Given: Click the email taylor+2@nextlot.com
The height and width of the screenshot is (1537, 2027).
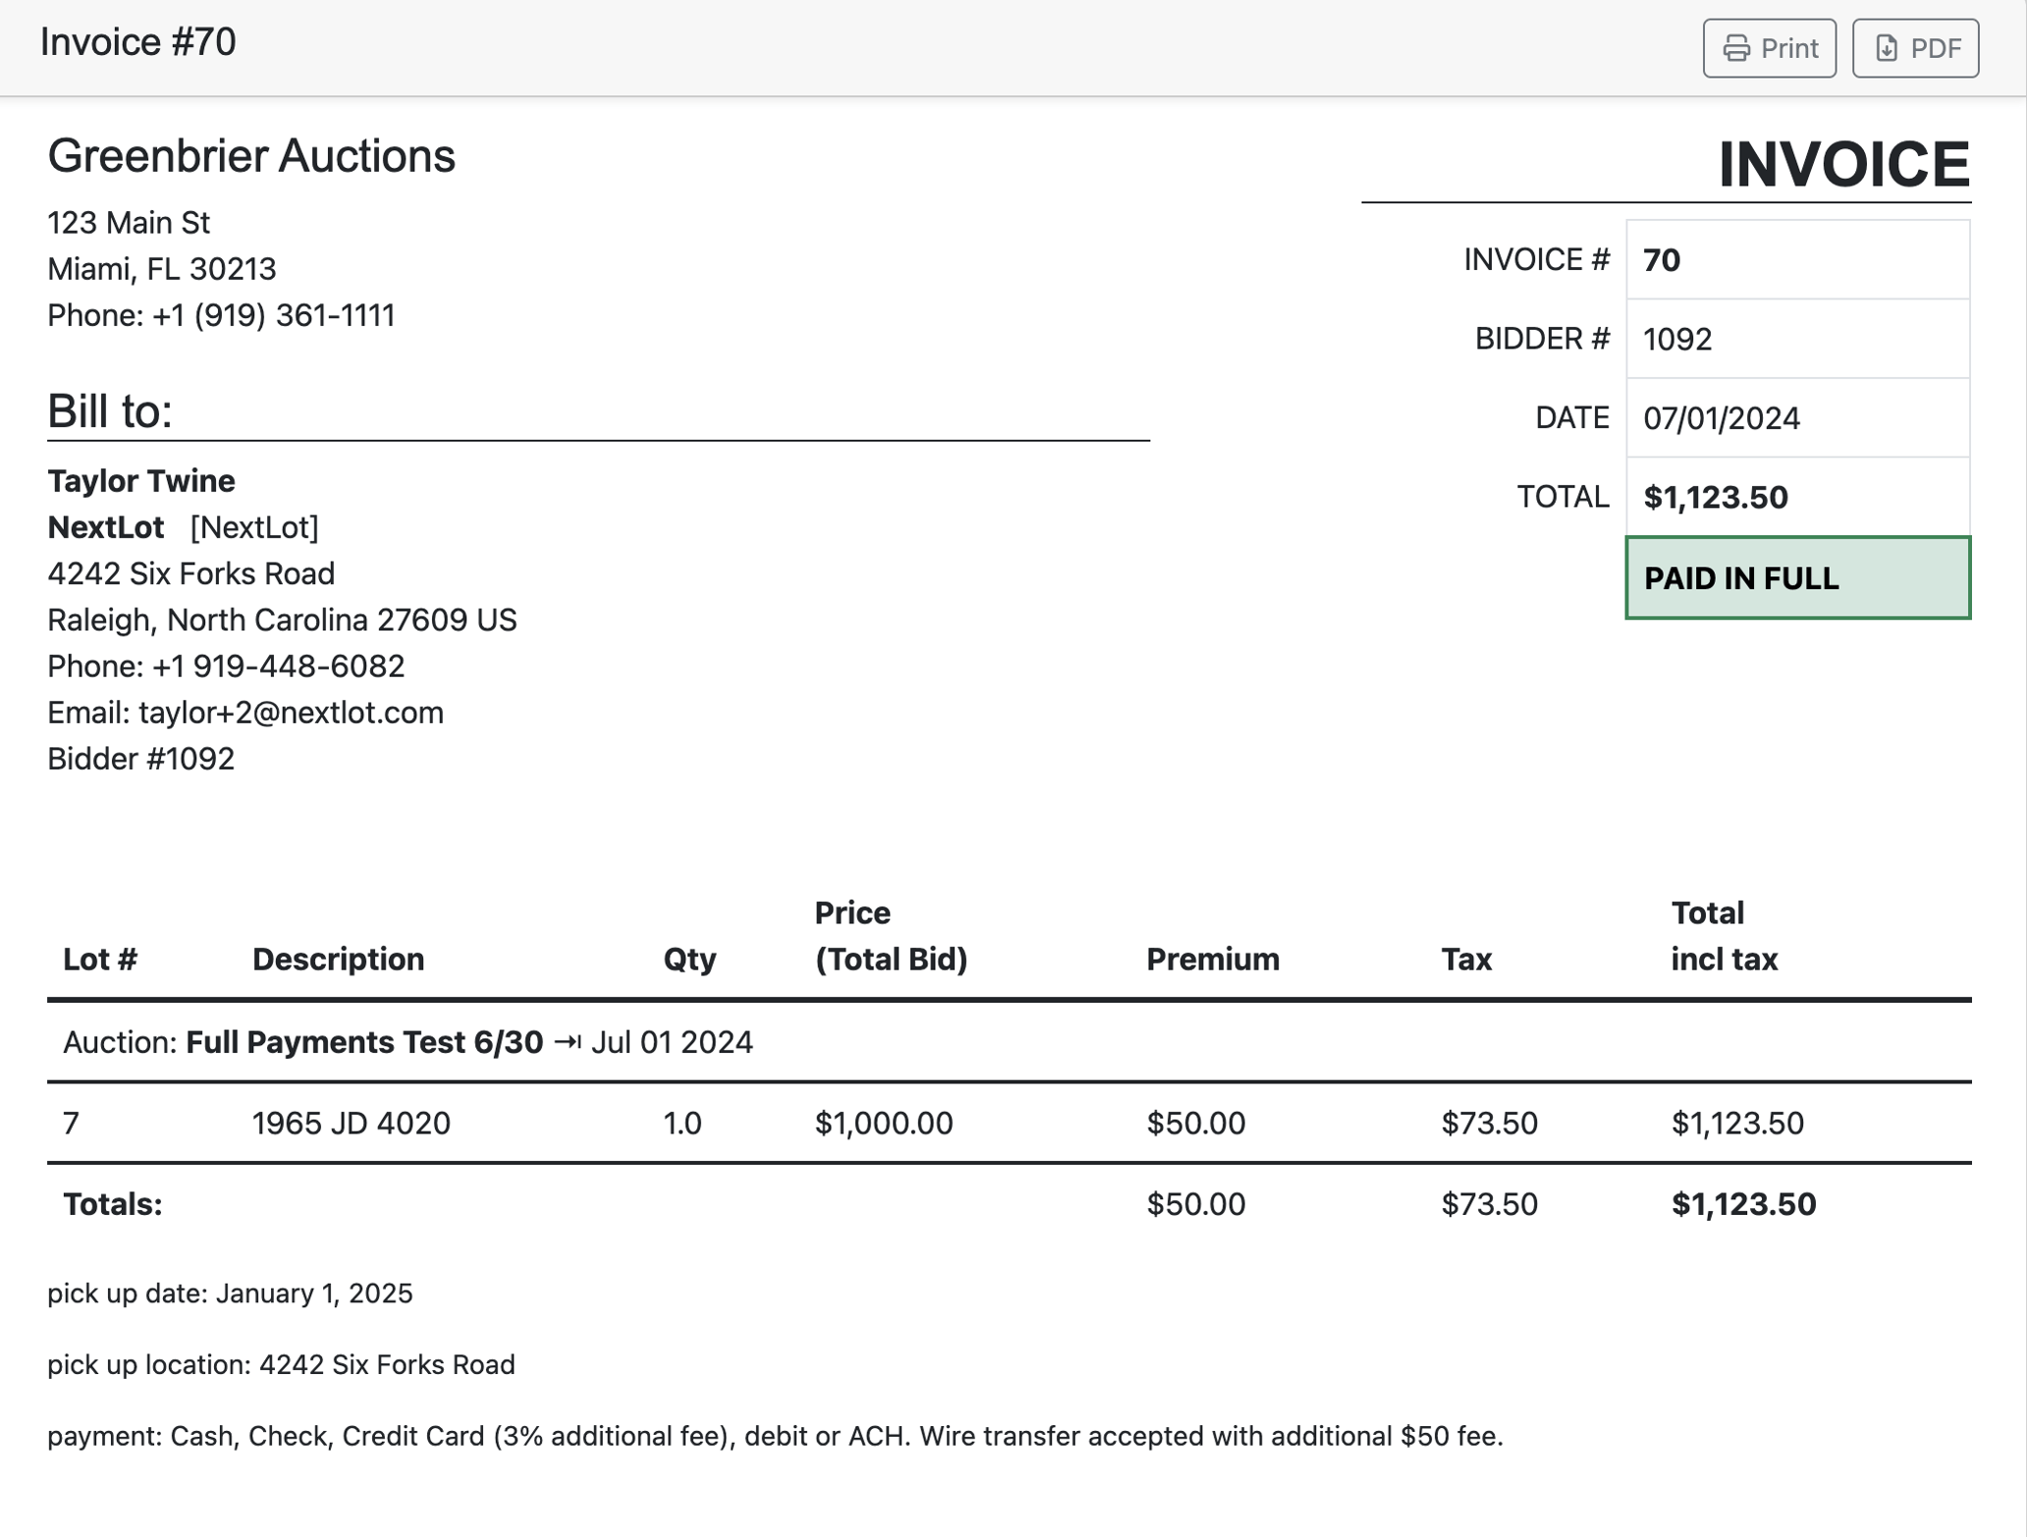Looking at the screenshot, I should (x=291, y=712).
